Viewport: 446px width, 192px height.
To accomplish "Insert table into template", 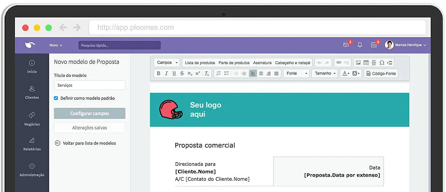I will 366,63.
